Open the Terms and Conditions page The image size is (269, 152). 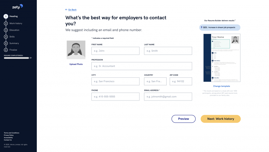(x=12, y=133)
